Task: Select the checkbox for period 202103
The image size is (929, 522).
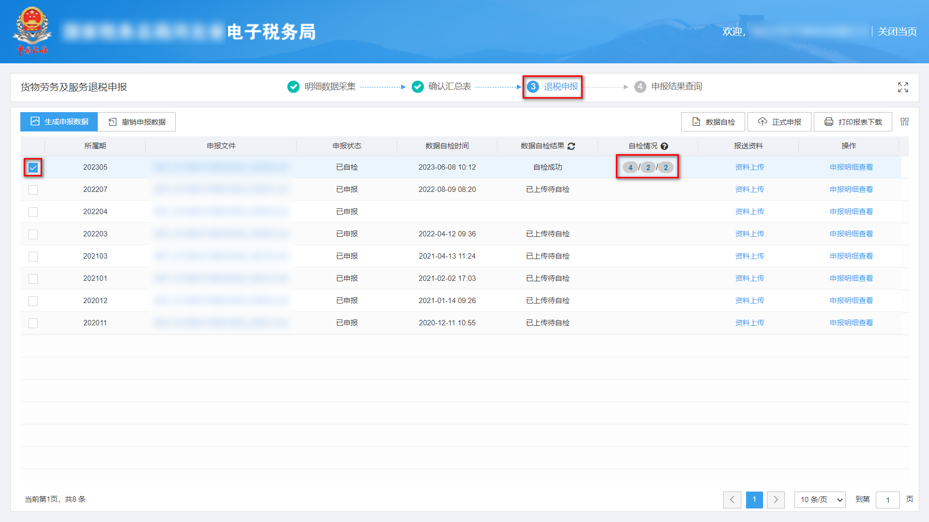Action: point(32,256)
